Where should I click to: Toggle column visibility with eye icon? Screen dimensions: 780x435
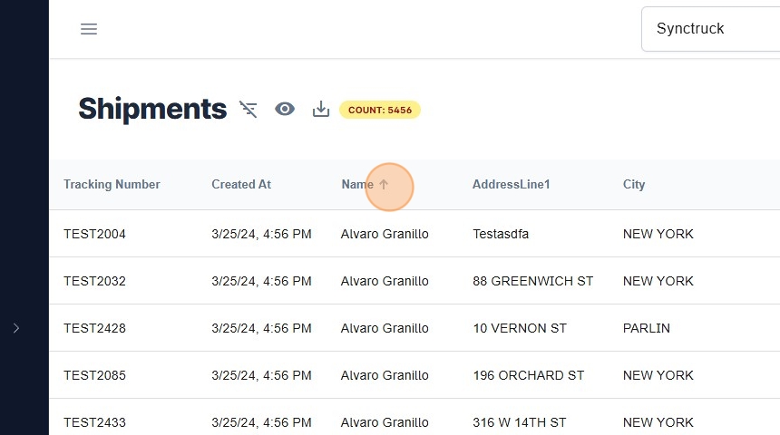tap(285, 110)
